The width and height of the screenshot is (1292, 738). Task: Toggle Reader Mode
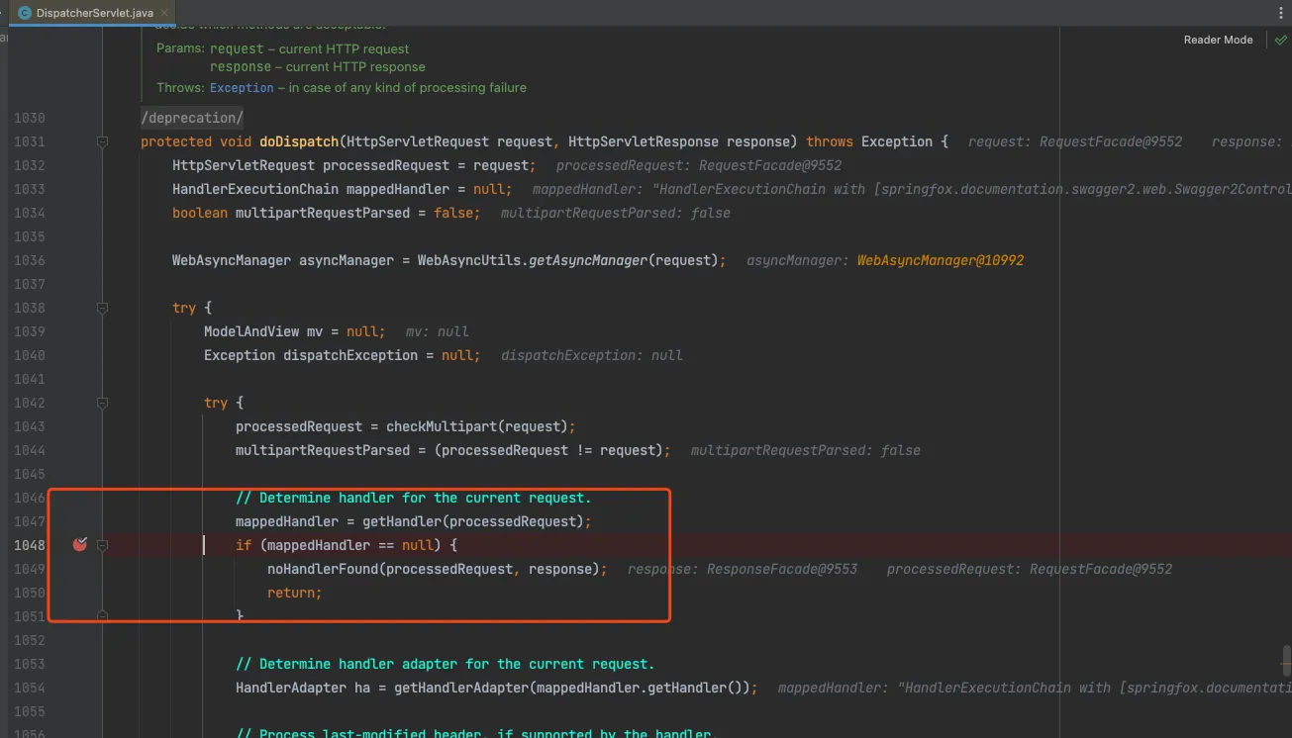pyautogui.click(x=1218, y=40)
